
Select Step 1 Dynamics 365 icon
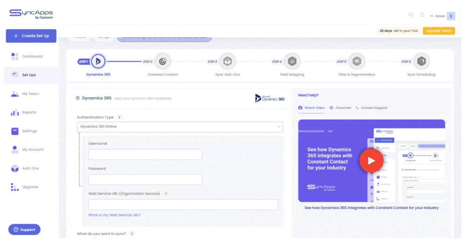98,61
